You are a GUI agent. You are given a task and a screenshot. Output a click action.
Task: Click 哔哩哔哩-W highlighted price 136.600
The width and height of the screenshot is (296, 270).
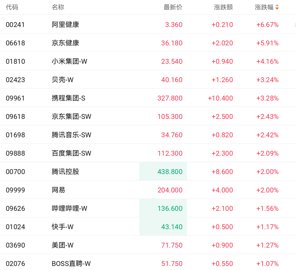pyautogui.click(x=170, y=208)
